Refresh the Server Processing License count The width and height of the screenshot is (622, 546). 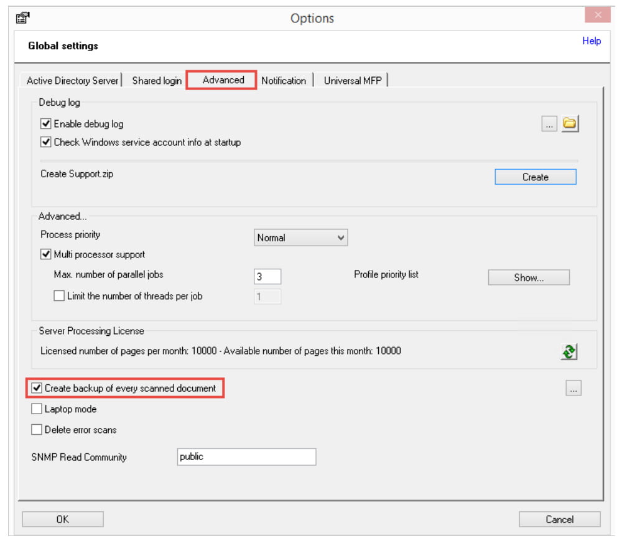pyautogui.click(x=569, y=351)
